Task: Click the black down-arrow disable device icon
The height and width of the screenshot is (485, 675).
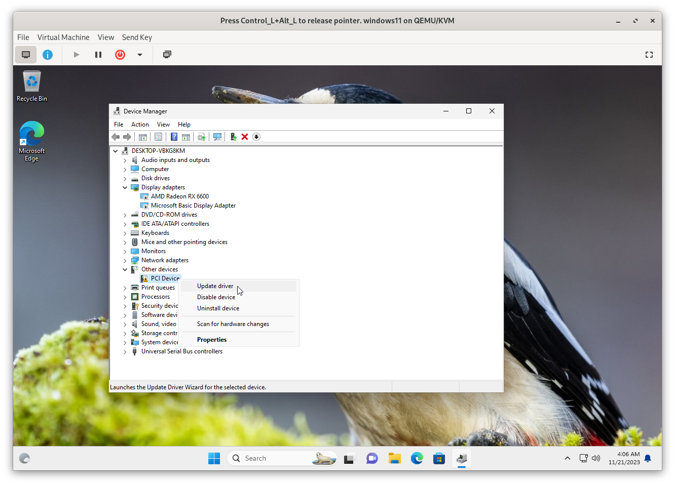Action: (x=256, y=137)
